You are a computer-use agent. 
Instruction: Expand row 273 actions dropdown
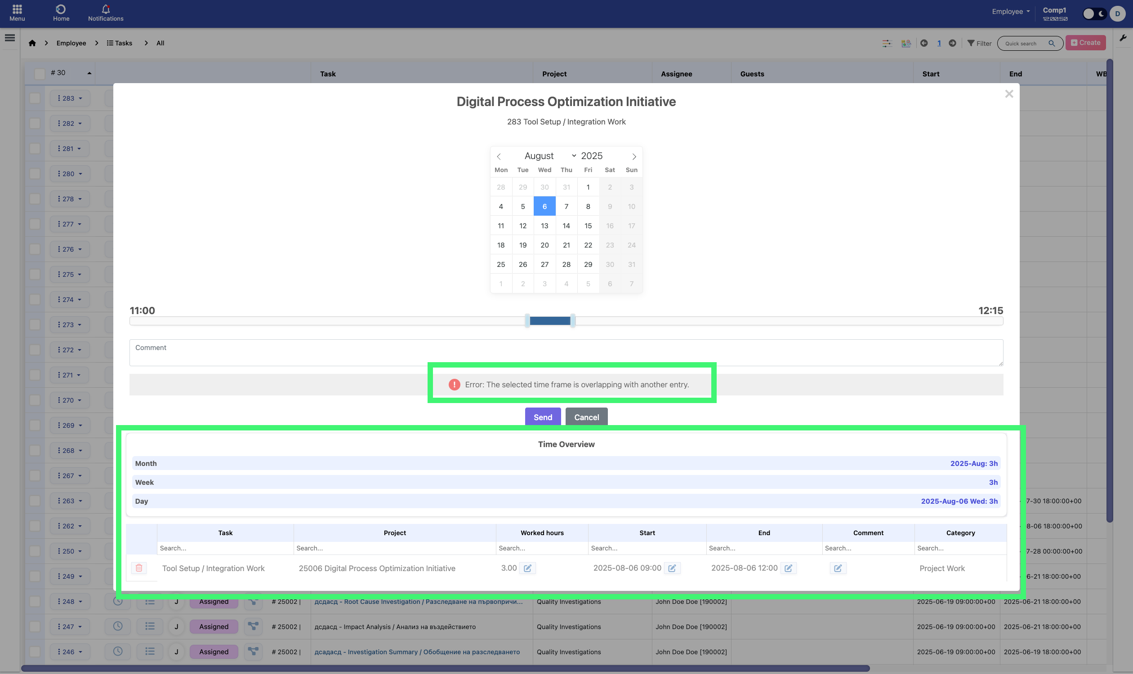(x=70, y=325)
